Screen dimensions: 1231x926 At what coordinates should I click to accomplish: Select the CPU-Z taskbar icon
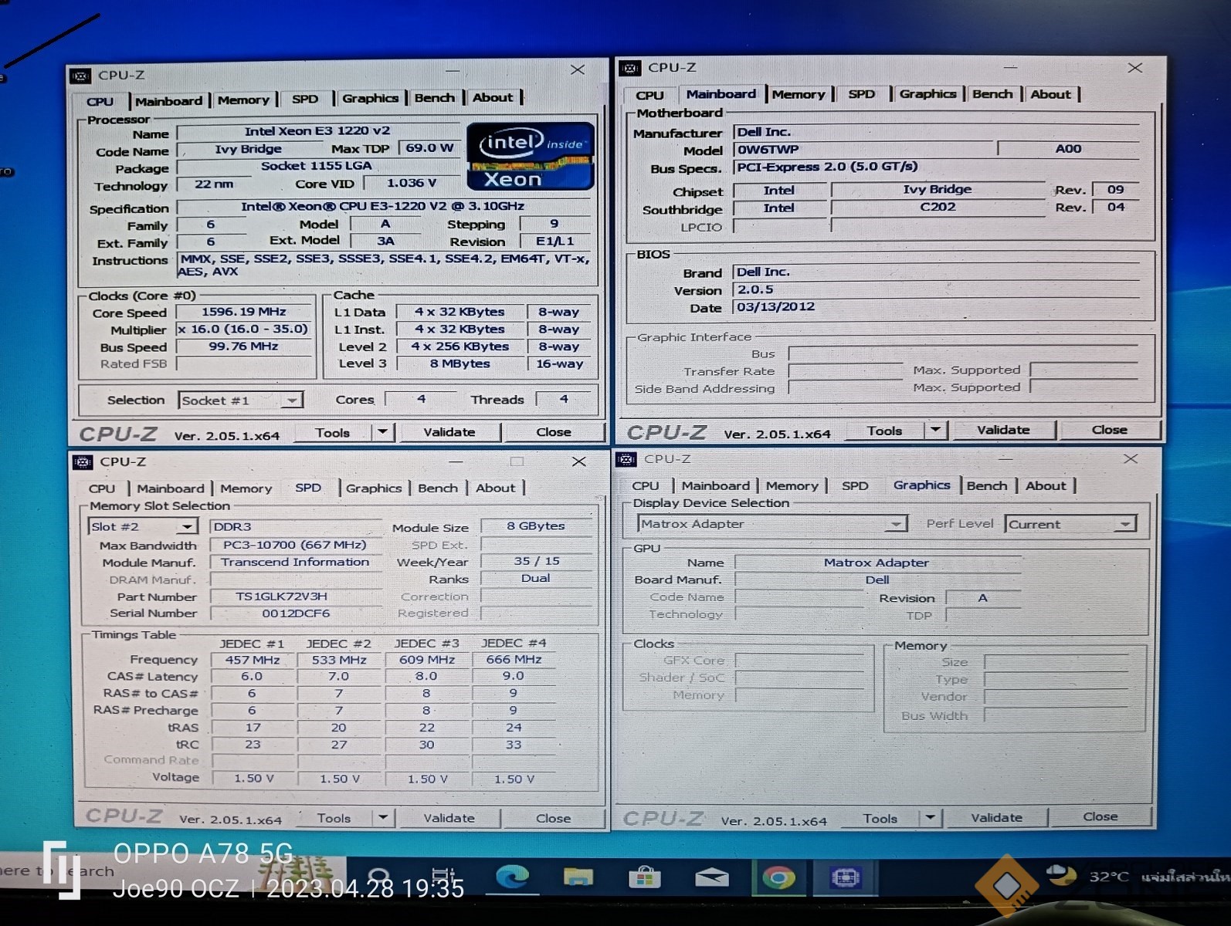click(845, 877)
